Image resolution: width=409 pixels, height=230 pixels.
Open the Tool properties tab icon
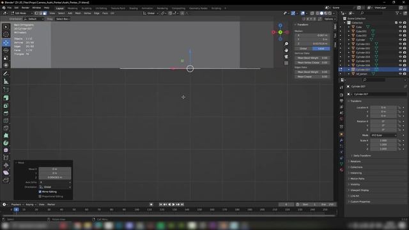click(341, 88)
